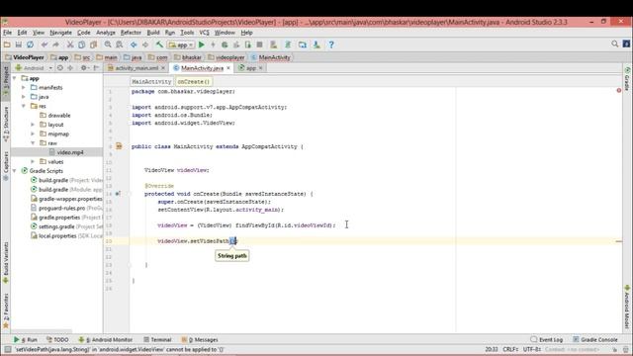Screen dimensions: 633x356
Task: Click the Stop square icon
Action: (259, 44)
